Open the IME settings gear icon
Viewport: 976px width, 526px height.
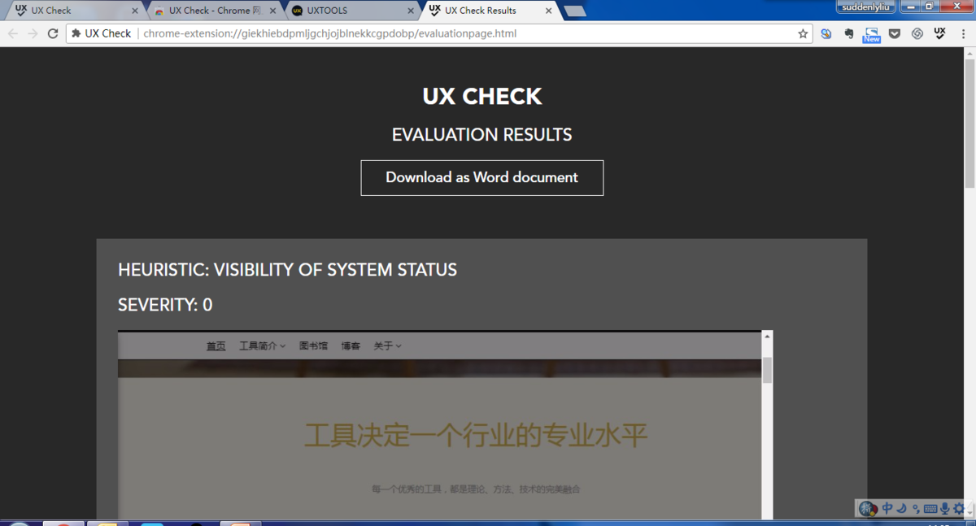959,509
